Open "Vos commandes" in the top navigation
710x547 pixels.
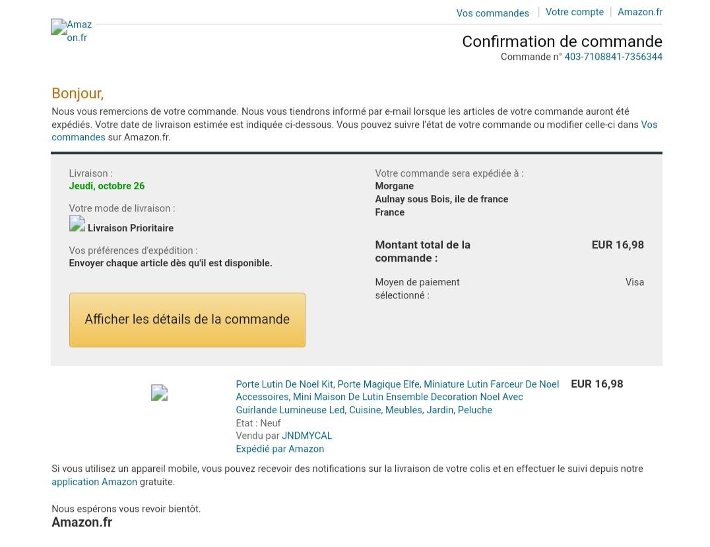point(492,13)
